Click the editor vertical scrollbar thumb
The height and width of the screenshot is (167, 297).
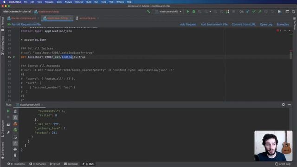point(291,55)
